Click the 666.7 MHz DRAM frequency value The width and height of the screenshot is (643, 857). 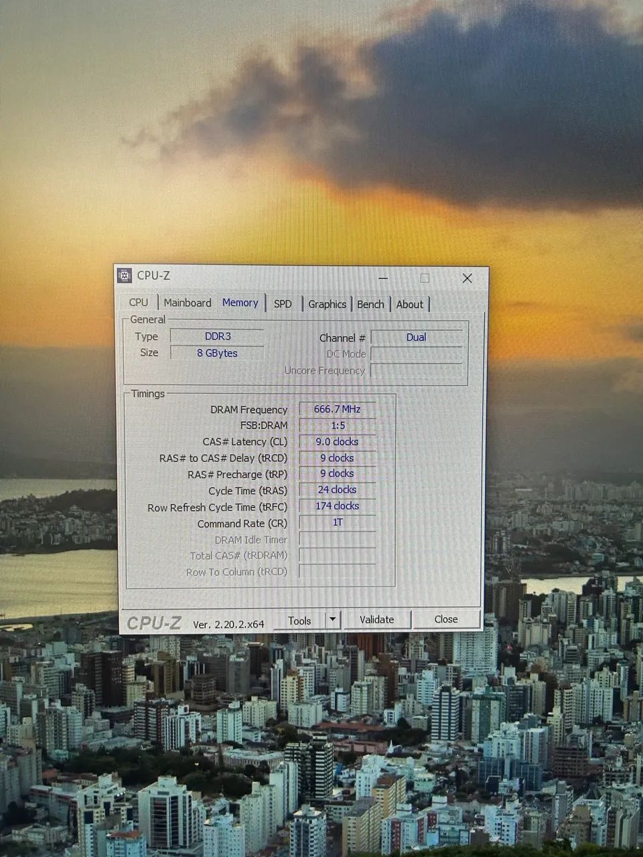coord(338,409)
